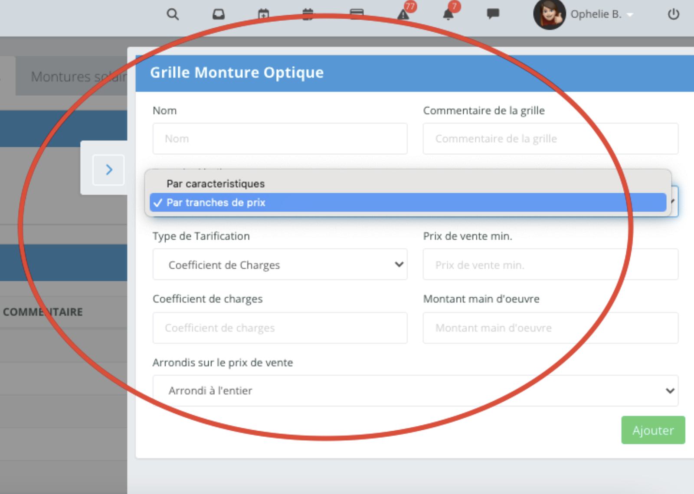
Task: Open the search tool
Action: (173, 14)
